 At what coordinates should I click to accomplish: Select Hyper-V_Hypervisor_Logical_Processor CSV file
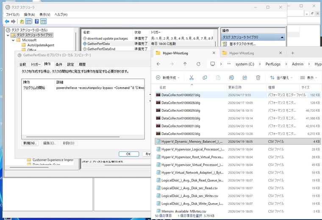pyautogui.click(x=238, y=149)
